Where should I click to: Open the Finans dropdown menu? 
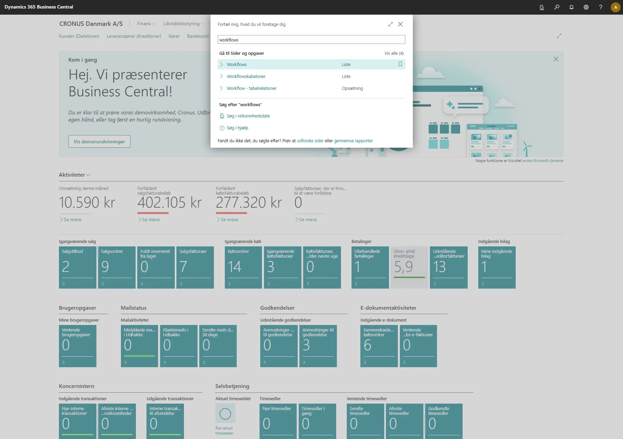pos(146,23)
